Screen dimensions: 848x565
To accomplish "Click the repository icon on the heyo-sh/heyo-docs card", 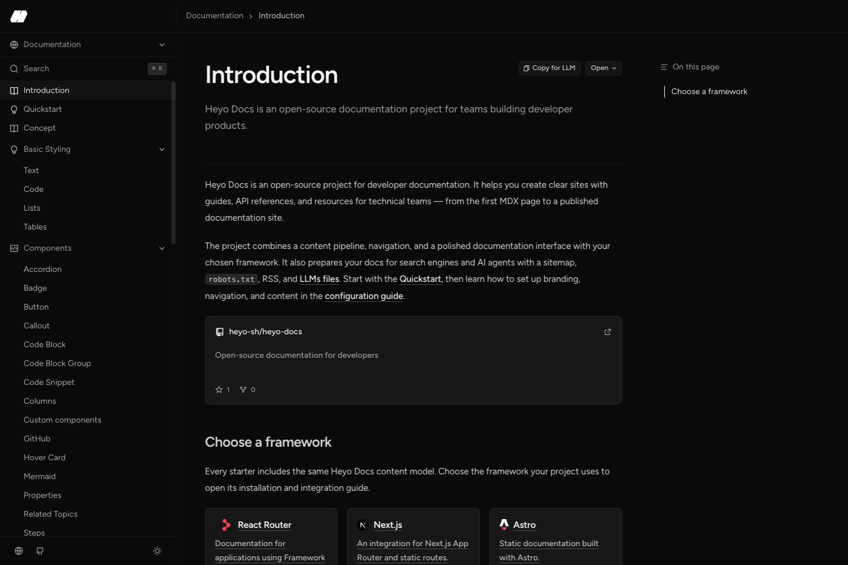I will pos(220,332).
